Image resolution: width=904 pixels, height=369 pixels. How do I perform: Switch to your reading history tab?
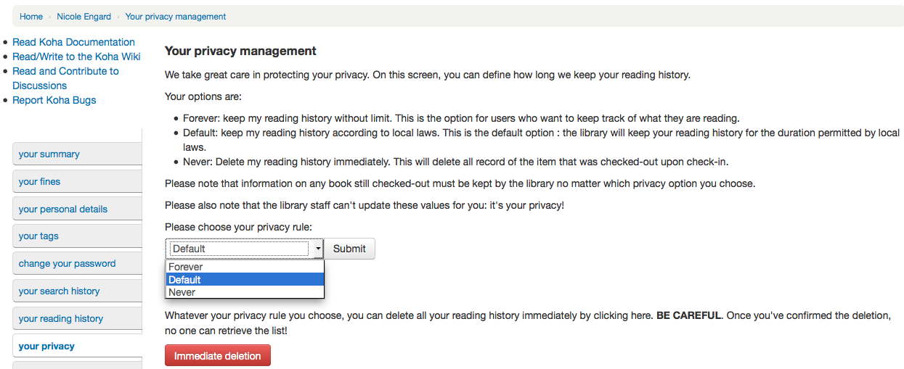click(x=61, y=319)
